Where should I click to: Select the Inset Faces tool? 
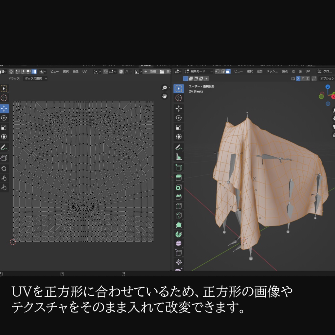coord(179,187)
